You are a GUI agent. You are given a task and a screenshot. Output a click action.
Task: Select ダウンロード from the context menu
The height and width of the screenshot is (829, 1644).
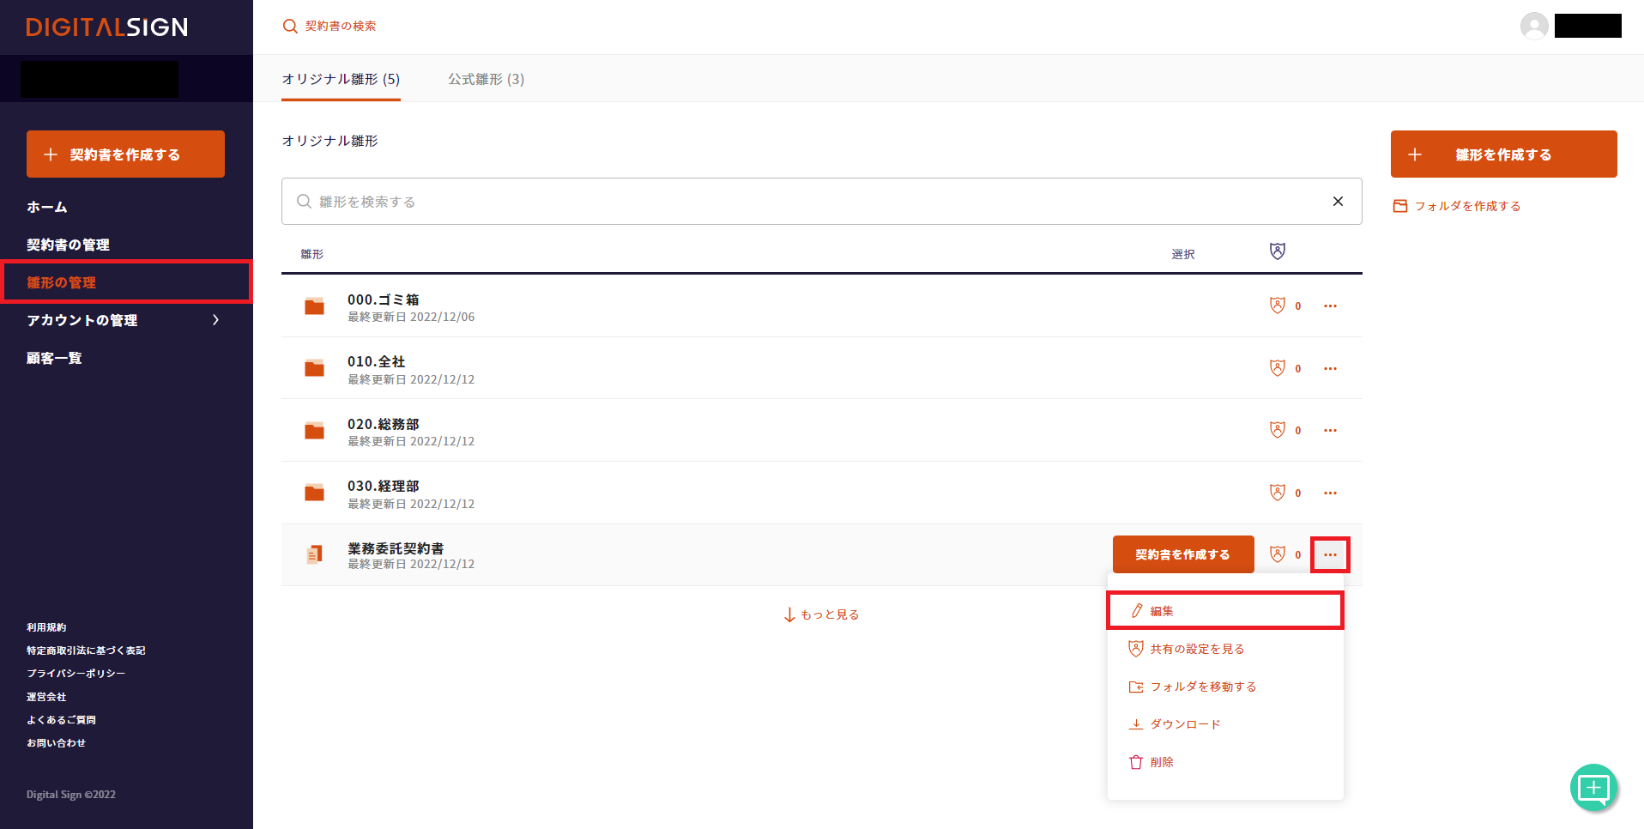pos(1184,724)
